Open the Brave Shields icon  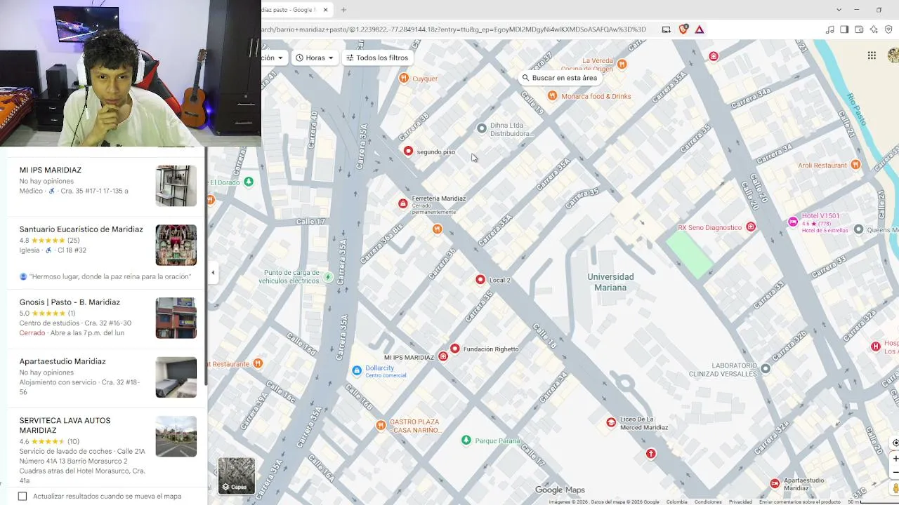click(x=683, y=29)
